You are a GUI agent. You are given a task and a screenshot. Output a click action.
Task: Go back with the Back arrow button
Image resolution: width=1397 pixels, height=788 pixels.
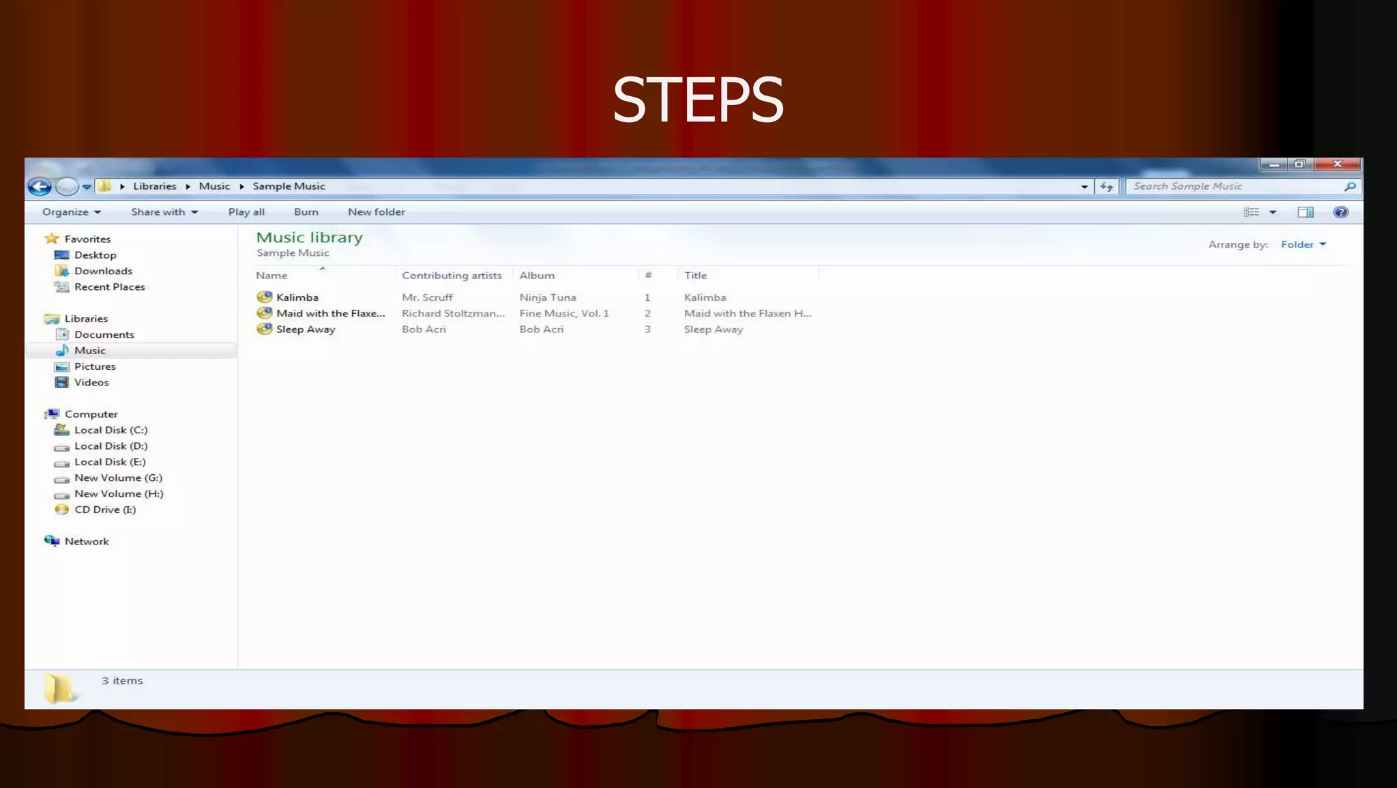coord(40,186)
